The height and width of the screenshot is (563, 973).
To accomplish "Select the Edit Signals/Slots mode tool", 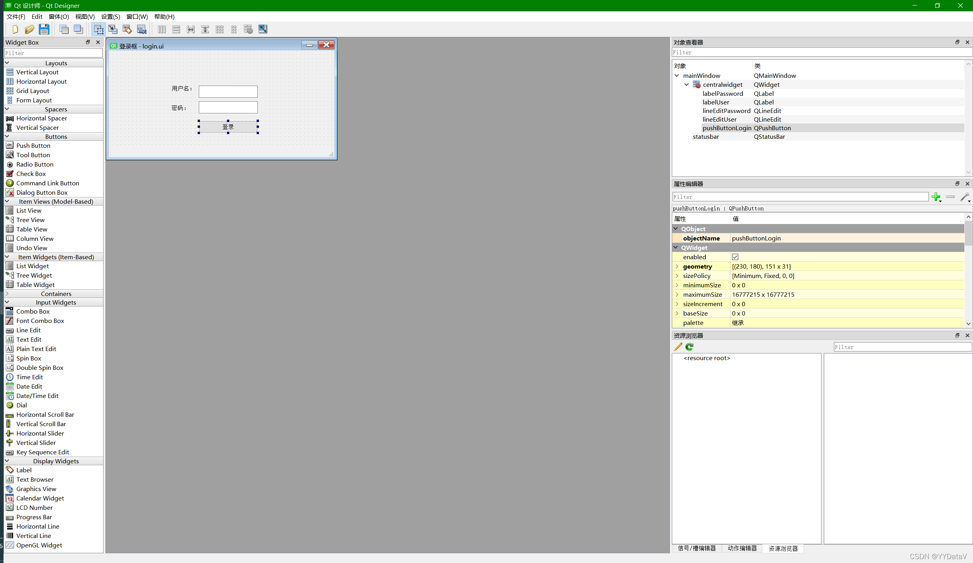I will click(x=112, y=29).
